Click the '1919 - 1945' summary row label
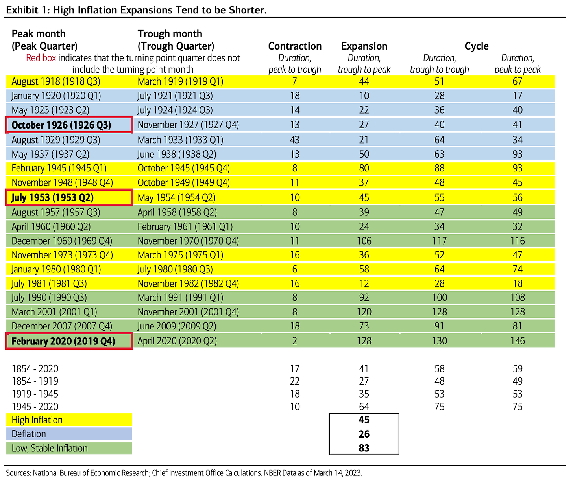573x484 pixels. (35, 394)
